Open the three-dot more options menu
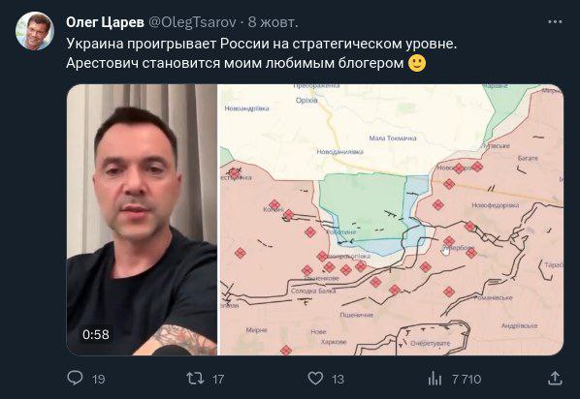This screenshot has height=399, width=580. [555, 22]
